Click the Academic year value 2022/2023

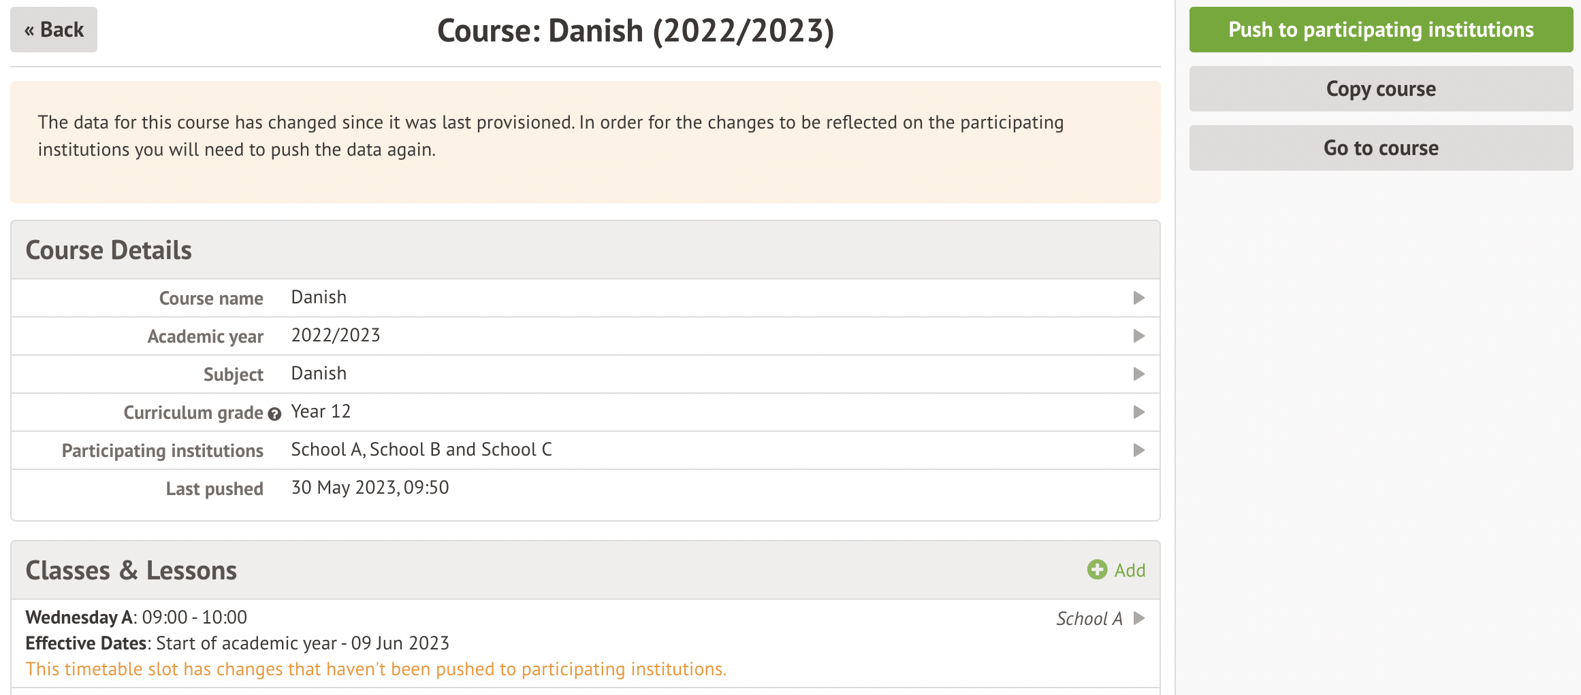click(x=336, y=335)
